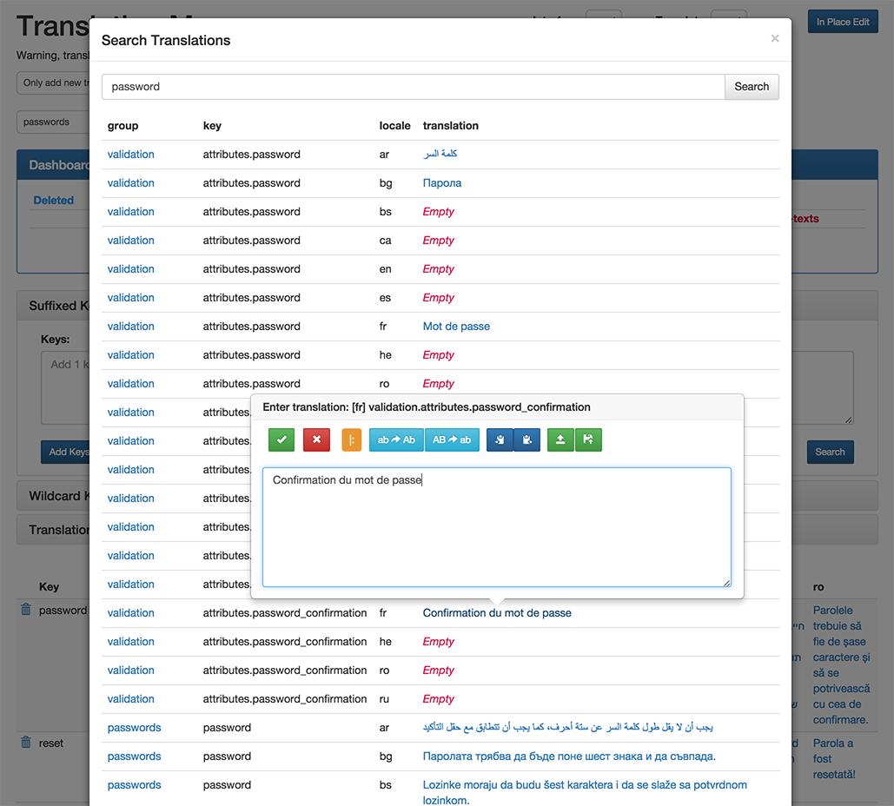Viewport: 894px width, 806px height.
Task: Open validation group in password_confirmation he row
Action: tap(130, 641)
